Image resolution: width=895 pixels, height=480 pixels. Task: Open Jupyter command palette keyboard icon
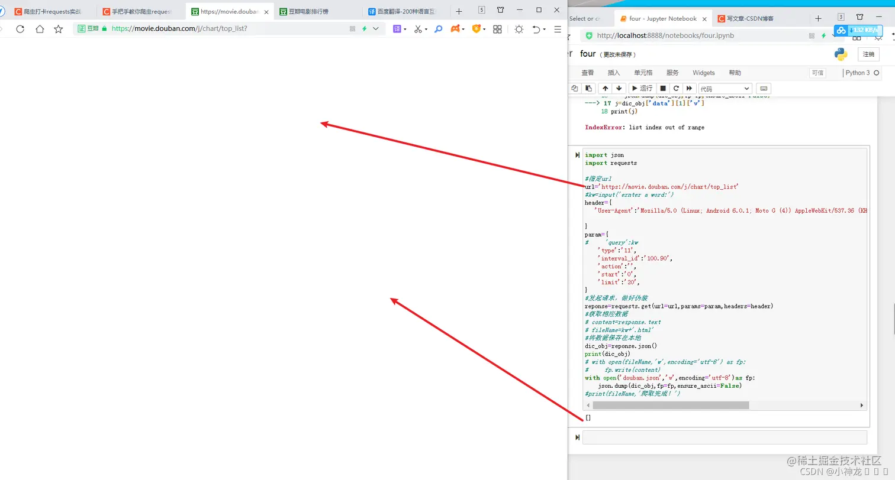(x=764, y=88)
